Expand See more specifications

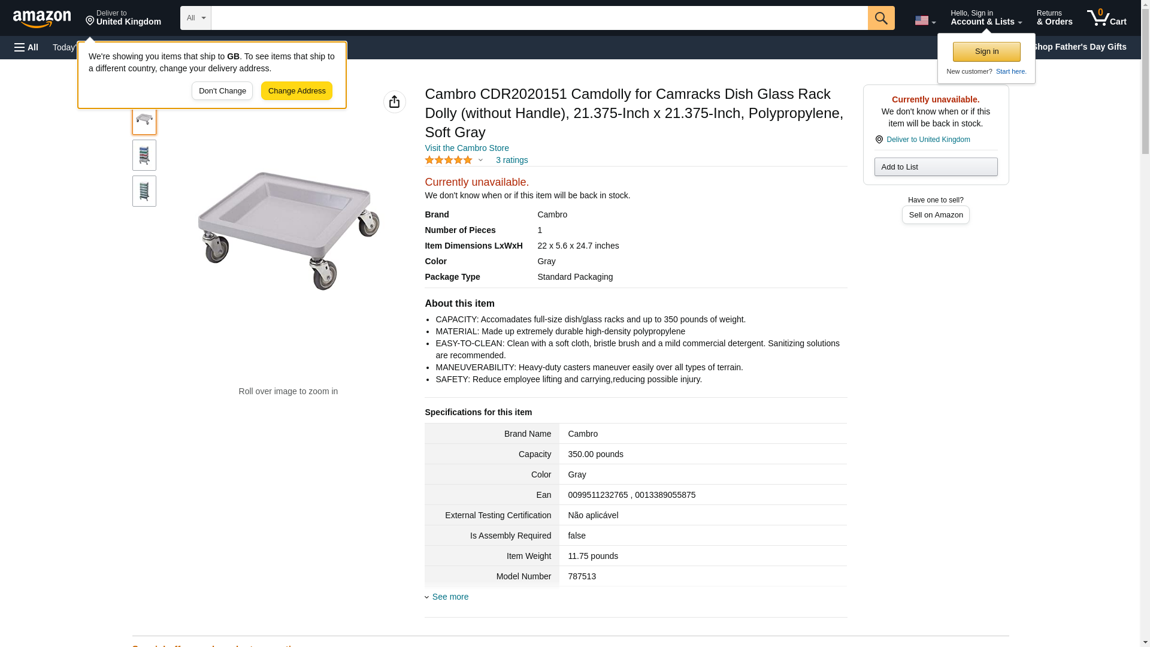pos(450,597)
